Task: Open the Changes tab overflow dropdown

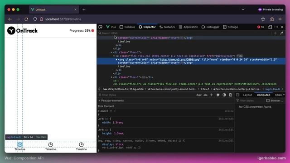Action: 284,95
